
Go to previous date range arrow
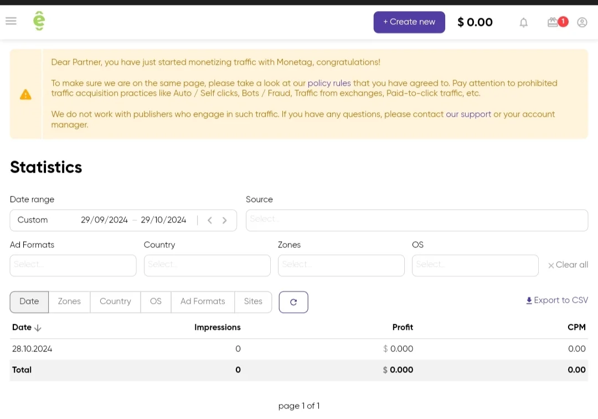(x=210, y=220)
